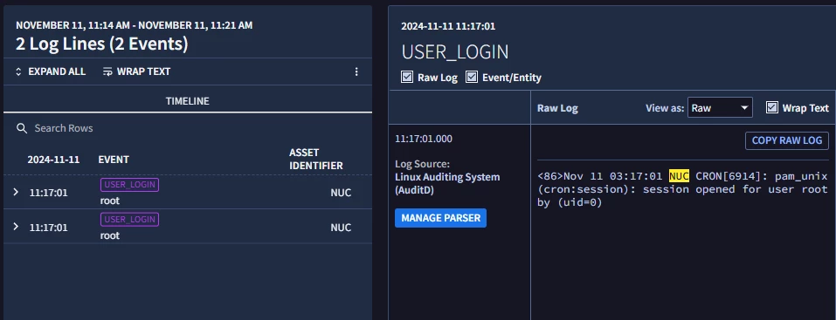Expand the second 11:17:01 event row
836x320 pixels.
pyautogui.click(x=16, y=227)
